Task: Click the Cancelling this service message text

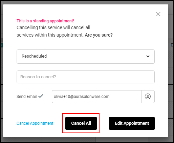Action: pyautogui.click(x=53, y=27)
